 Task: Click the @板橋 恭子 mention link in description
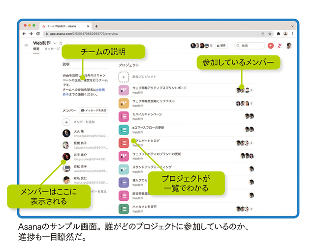100,90
